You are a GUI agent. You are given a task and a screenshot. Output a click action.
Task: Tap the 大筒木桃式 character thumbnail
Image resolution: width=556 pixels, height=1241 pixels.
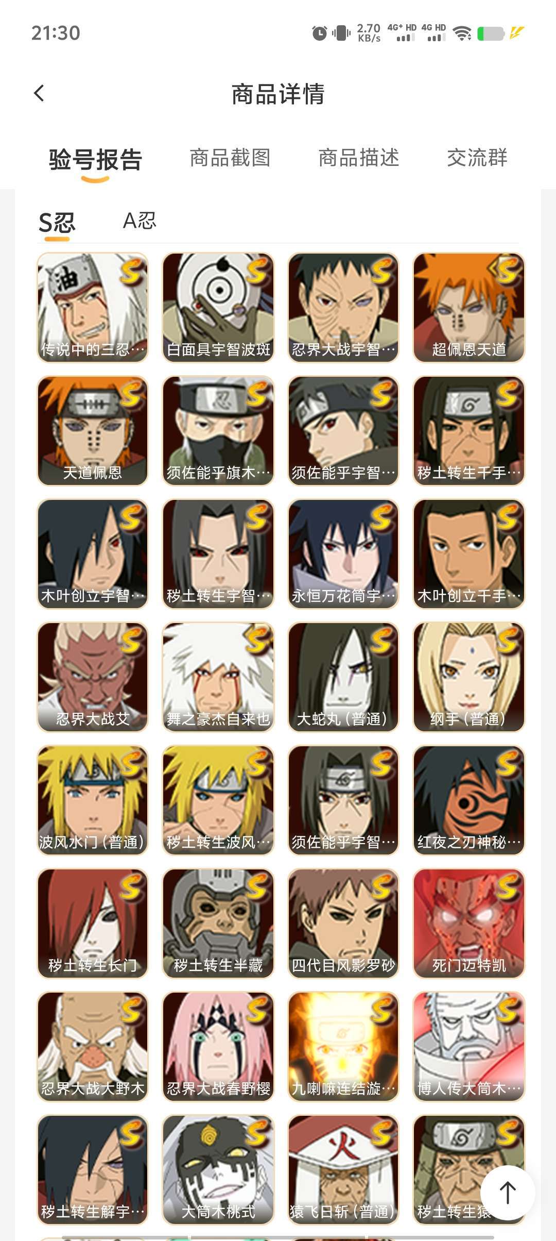218,1170
